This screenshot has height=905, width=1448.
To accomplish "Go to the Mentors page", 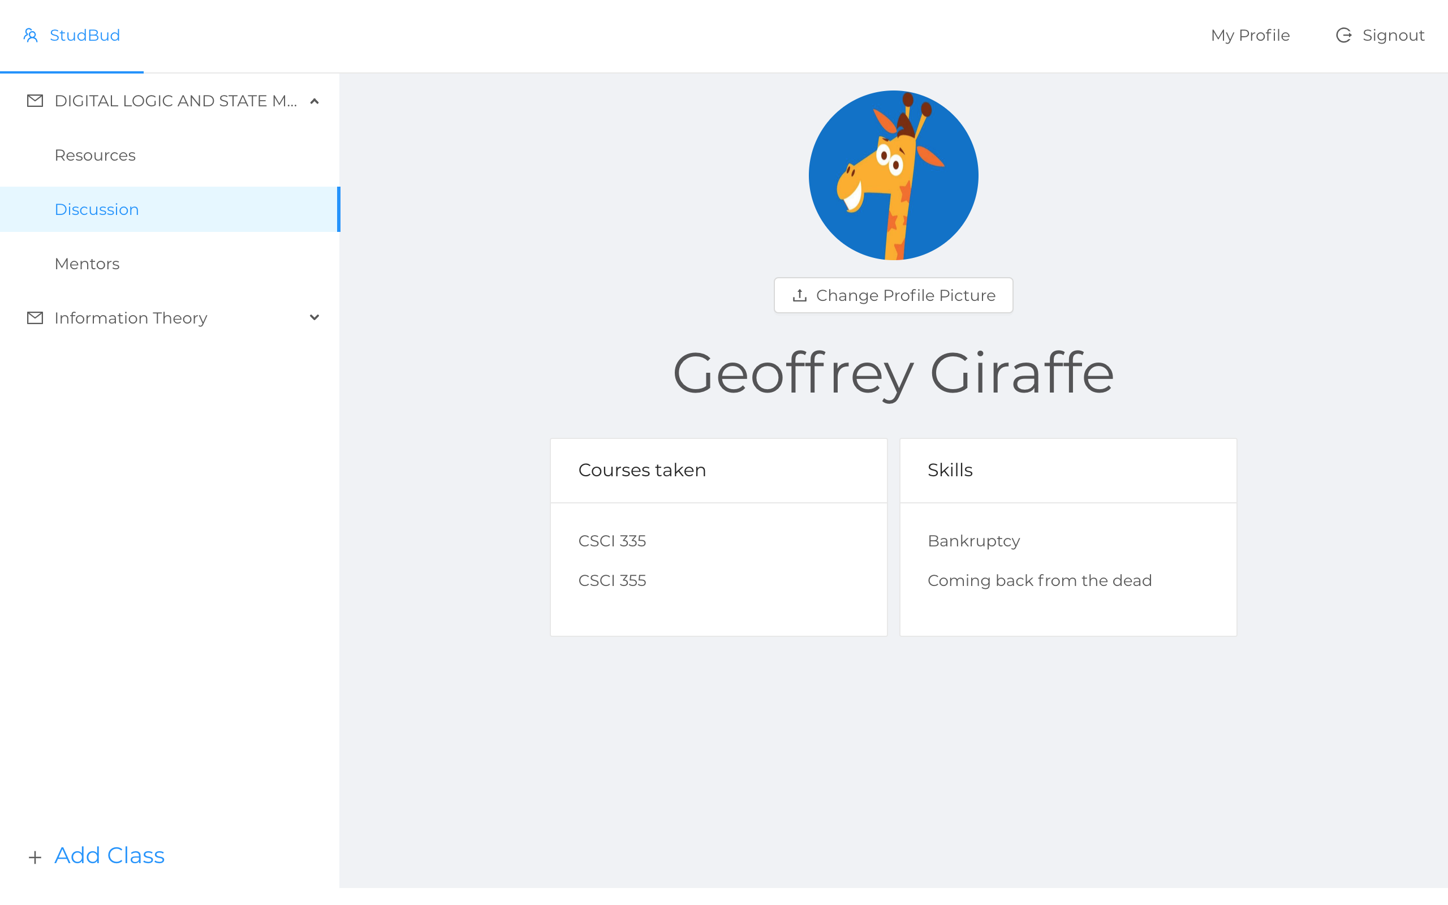I will tap(87, 264).
